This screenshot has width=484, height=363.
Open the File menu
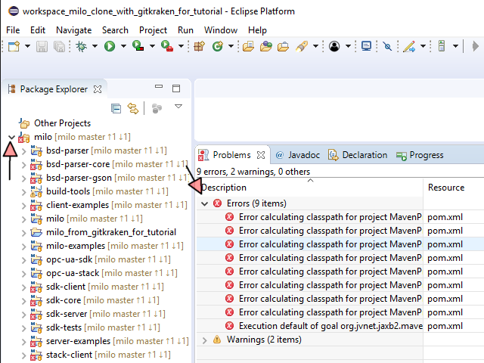pyautogui.click(x=13, y=30)
